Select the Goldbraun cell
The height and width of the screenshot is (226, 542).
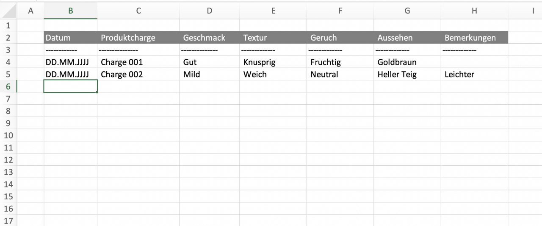coord(407,62)
